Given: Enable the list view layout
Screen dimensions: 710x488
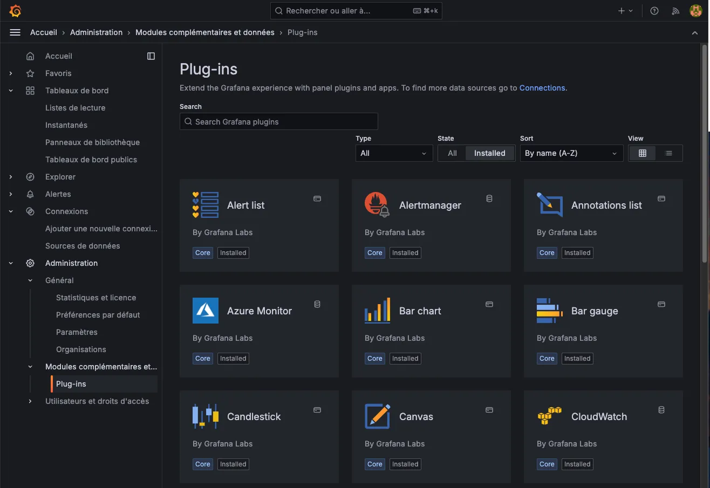Looking at the screenshot, I should [669, 153].
